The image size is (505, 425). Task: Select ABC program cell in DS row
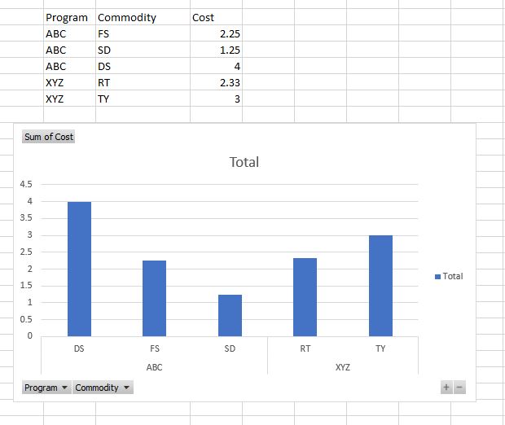[69, 66]
